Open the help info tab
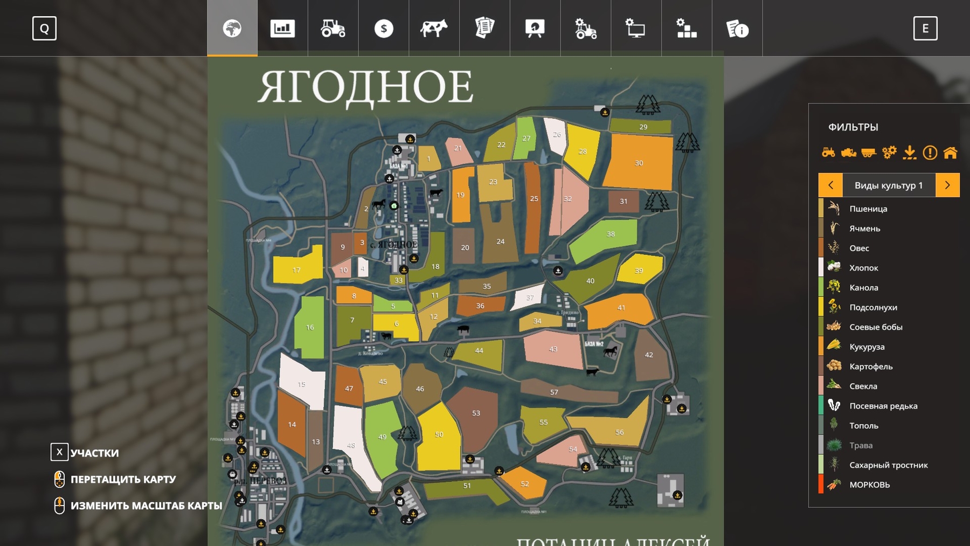This screenshot has height=546, width=970. (737, 29)
